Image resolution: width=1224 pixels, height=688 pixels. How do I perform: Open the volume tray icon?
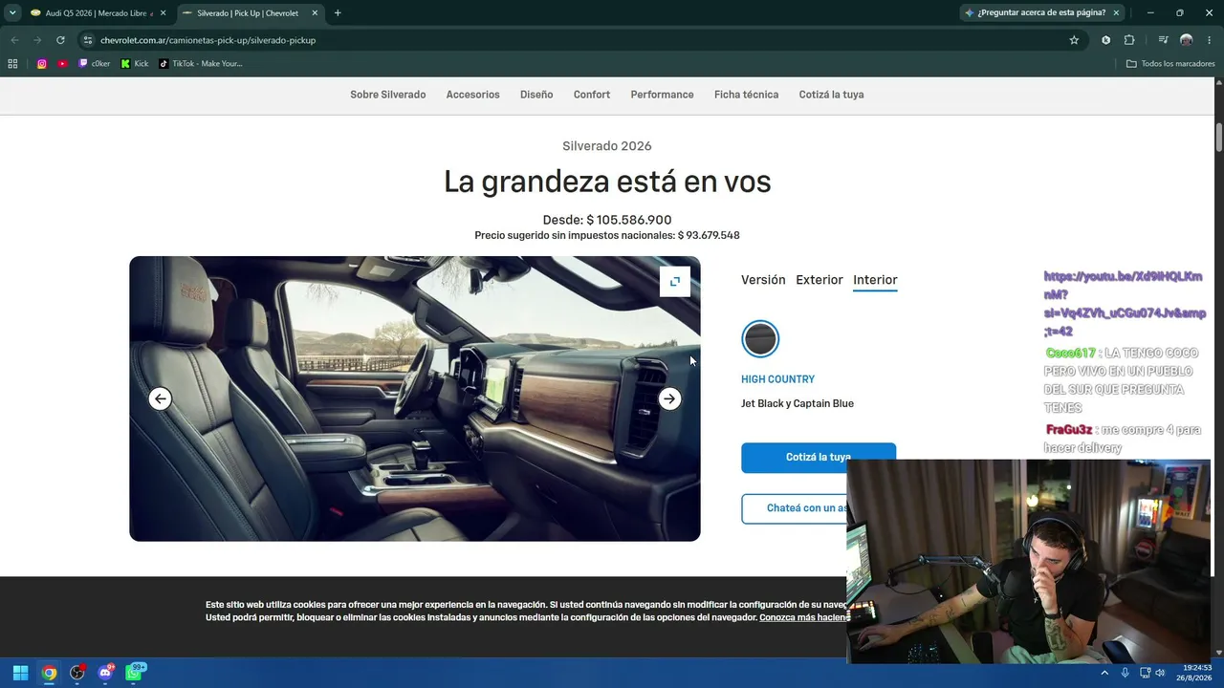1160,673
